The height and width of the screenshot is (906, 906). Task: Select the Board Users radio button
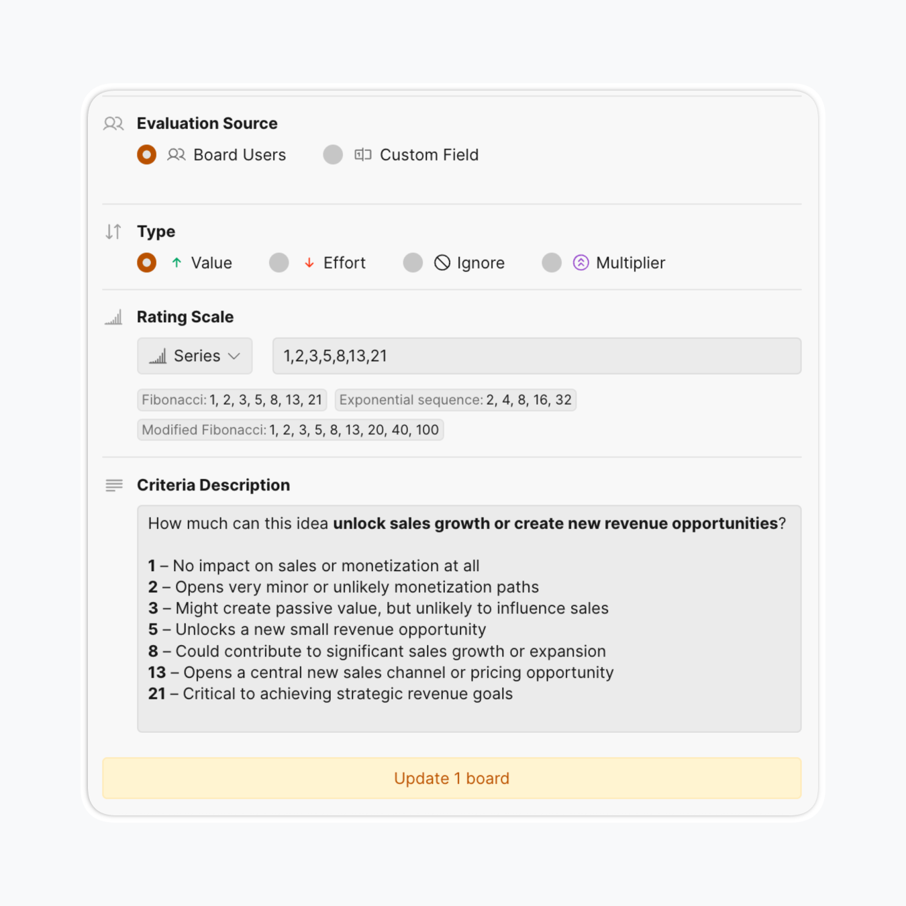pyautogui.click(x=147, y=155)
